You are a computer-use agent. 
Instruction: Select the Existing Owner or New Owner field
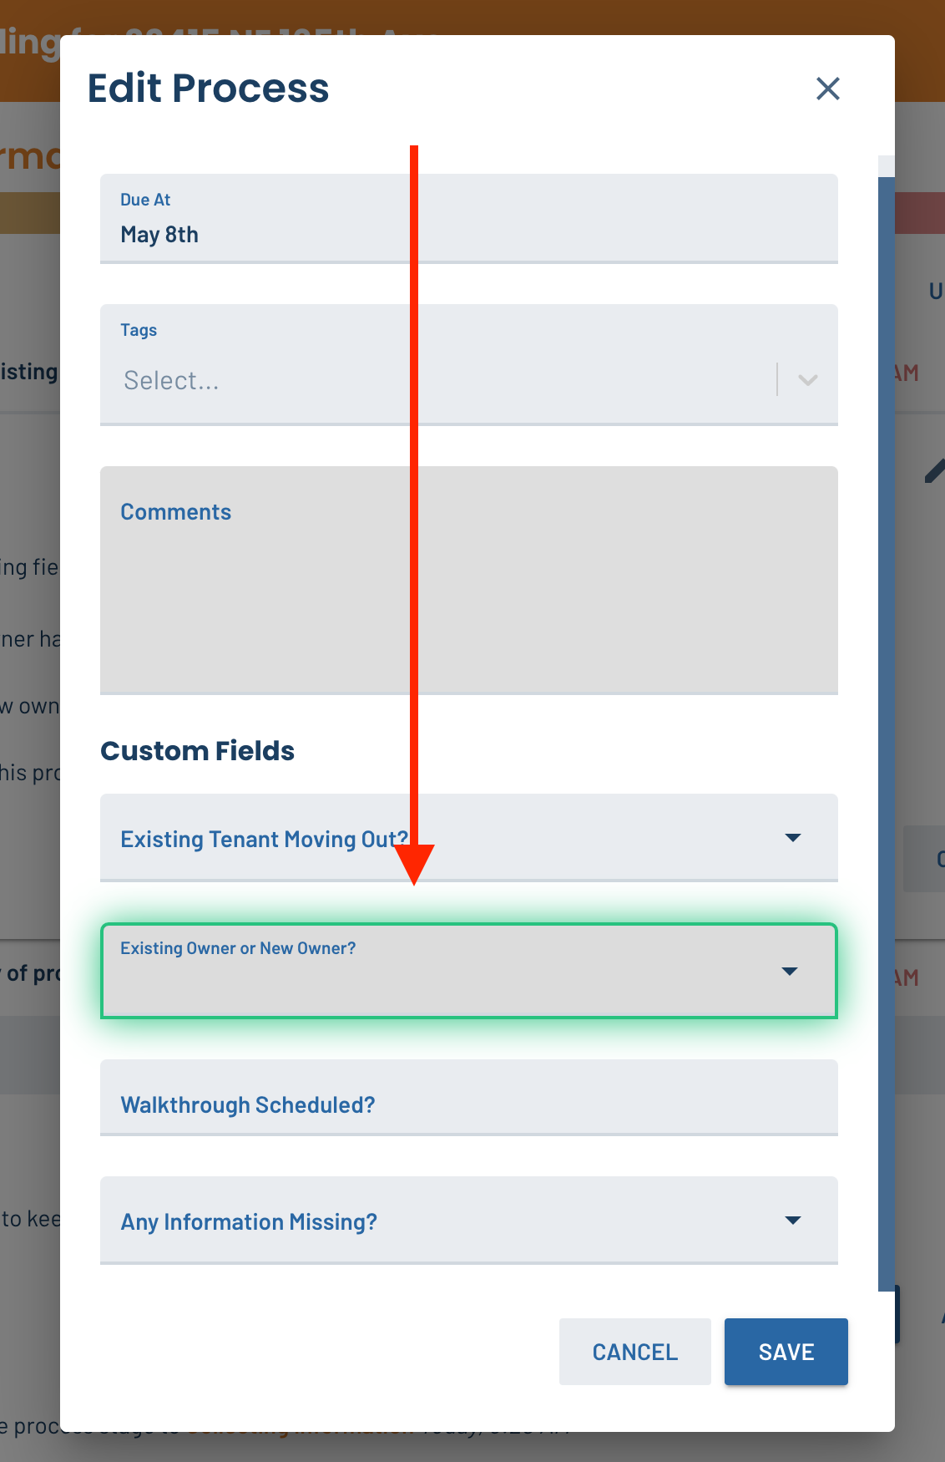[x=469, y=971]
